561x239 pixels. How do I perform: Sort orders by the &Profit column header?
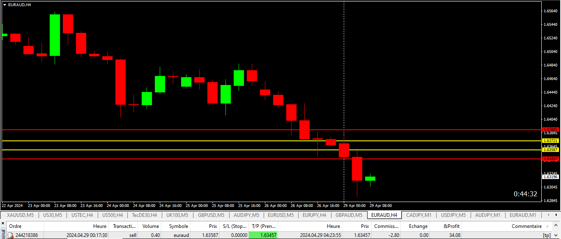(446, 226)
